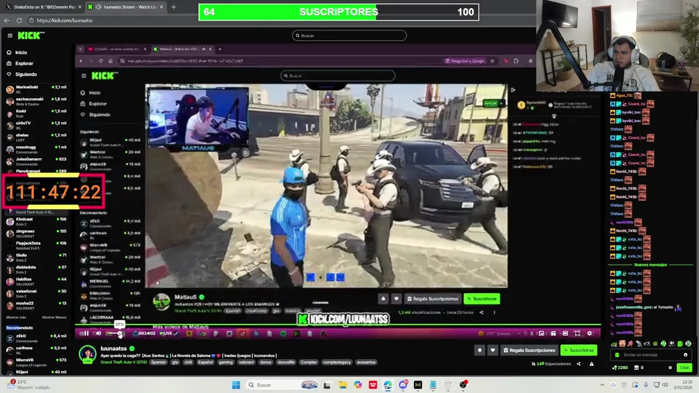Open the Windows Start menu
This screenshot has width=699, height=393.
(236, 385)
